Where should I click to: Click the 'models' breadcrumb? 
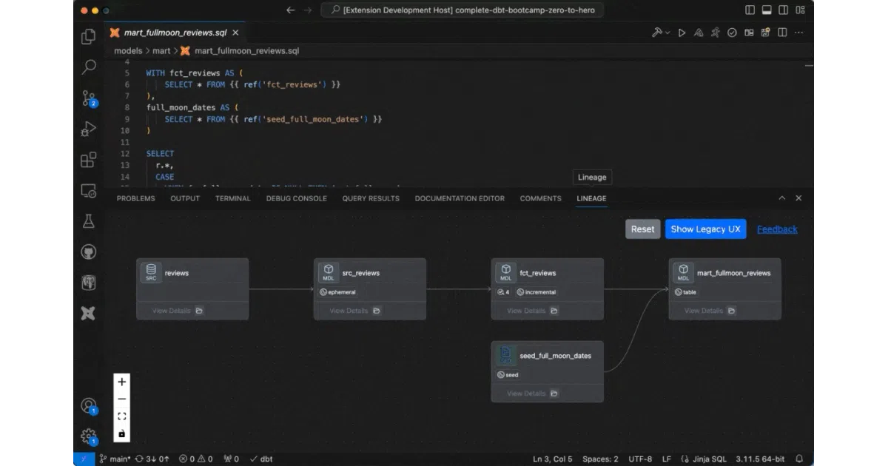[x=128, y=51]
